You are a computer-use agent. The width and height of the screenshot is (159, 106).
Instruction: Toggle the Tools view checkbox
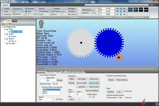click(x=3, y=11)
